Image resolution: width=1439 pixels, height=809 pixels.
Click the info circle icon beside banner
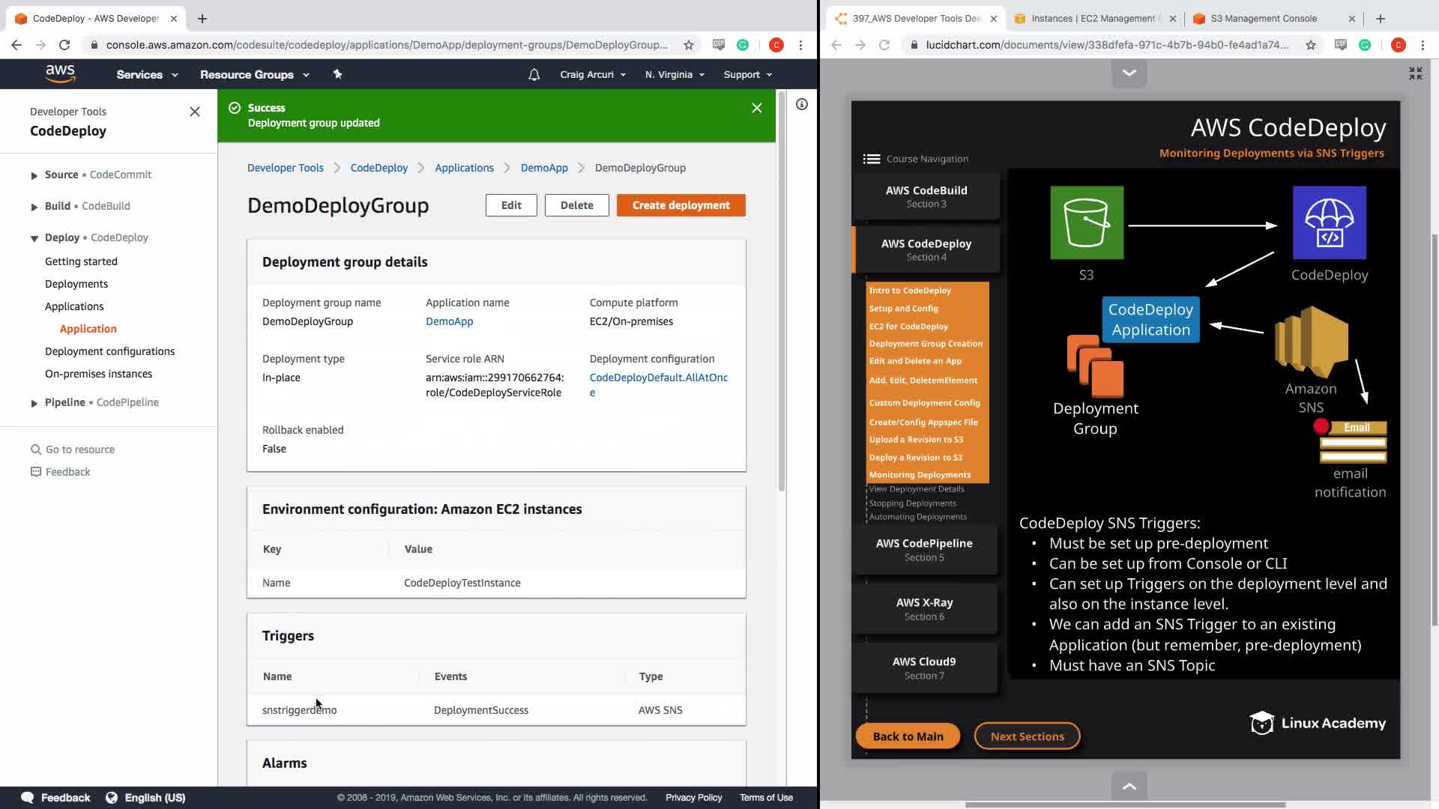[801, 104]
